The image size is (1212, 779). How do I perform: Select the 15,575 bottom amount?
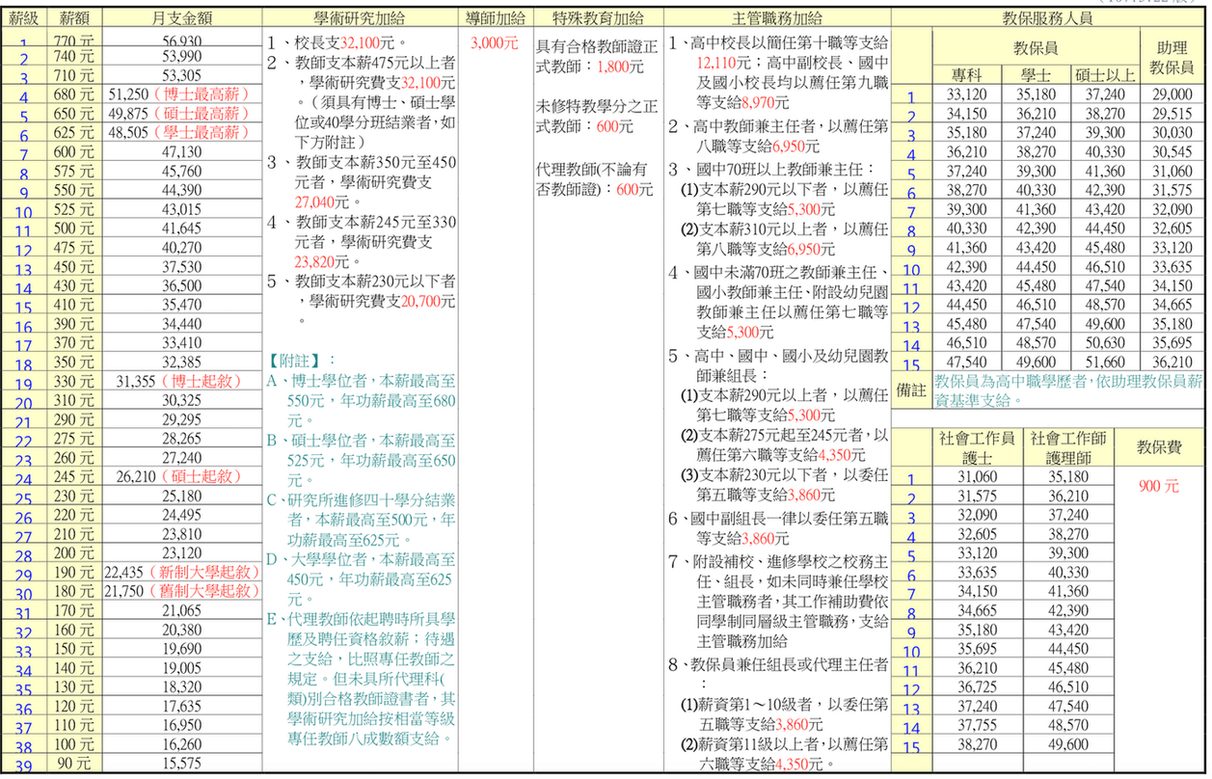coord(181,762)
